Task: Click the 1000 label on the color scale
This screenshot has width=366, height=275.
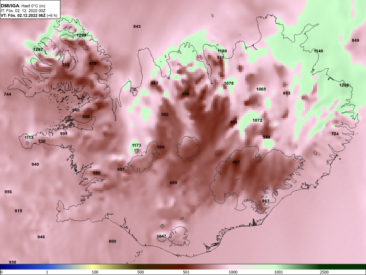Action: [x=233, y=272]
